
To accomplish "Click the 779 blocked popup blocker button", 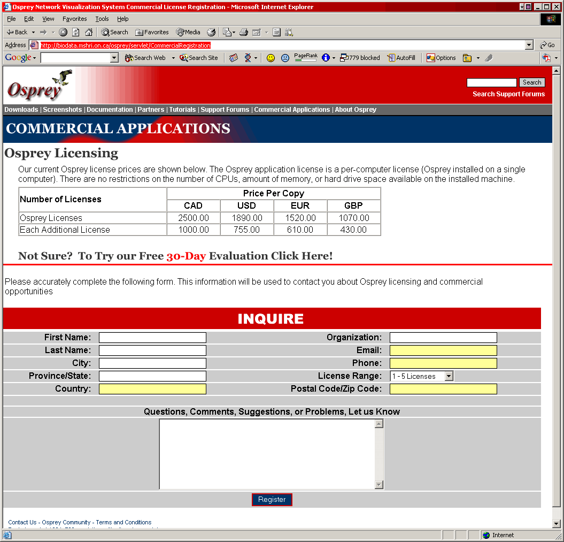I will click(360, 58).
